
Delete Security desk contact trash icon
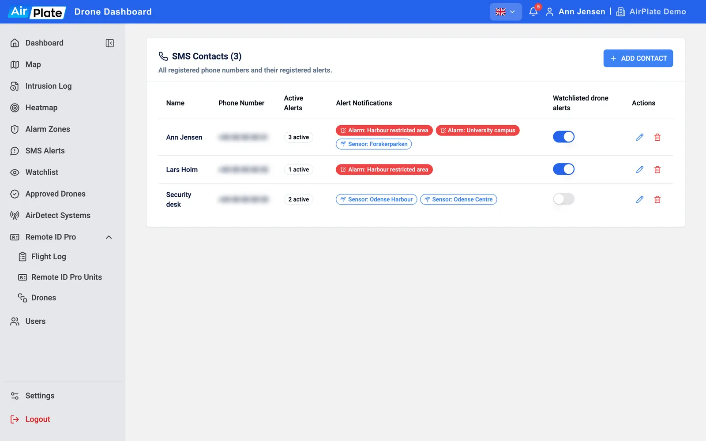[657, 199]
